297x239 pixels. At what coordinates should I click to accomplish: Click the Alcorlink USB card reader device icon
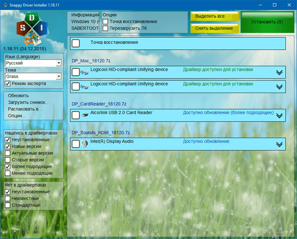pyautogui.click(x=85, y=115)
